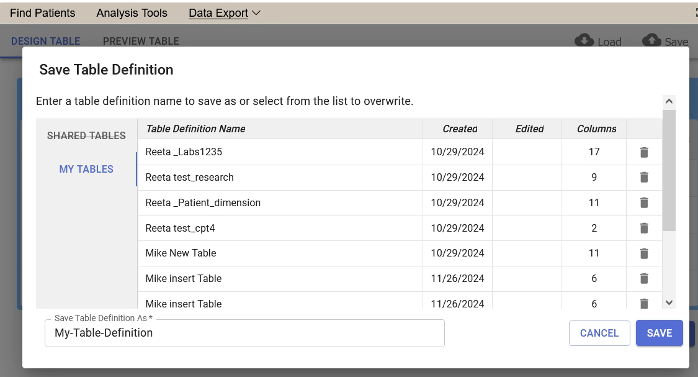Click trash icon for Mike New Table
The height and width of the screenshot is (377, 698).
click(x=644, y=253)
